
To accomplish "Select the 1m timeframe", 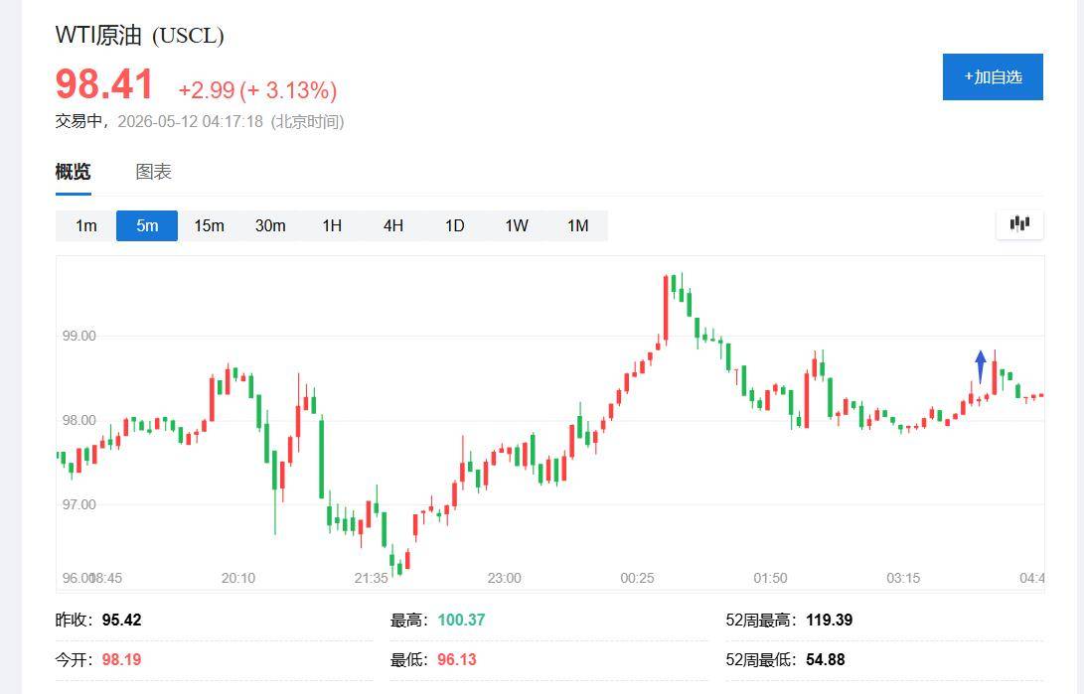I will (x=86, y=225).
